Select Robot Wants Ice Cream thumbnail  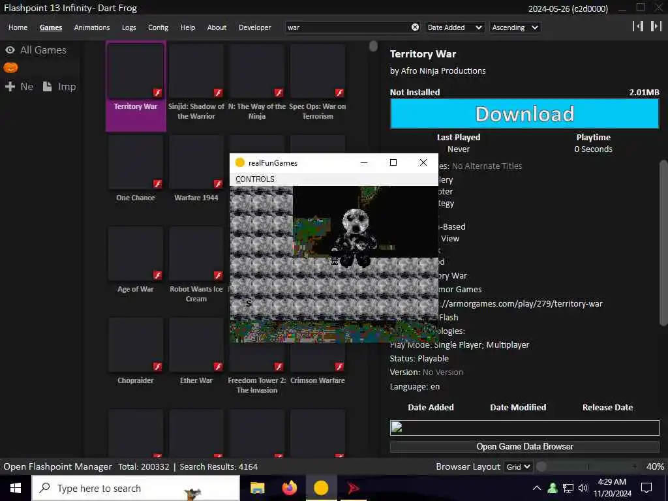[x=196, y=254]
